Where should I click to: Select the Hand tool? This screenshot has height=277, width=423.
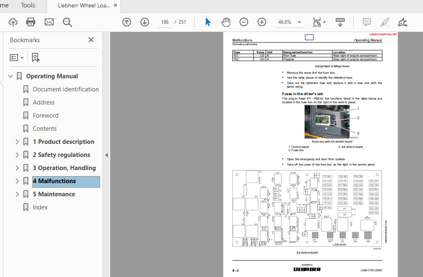226,22
